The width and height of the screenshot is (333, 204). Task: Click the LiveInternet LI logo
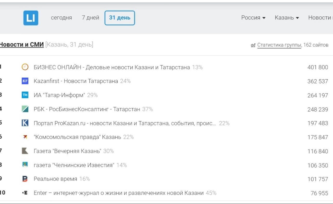coord(31,18)
